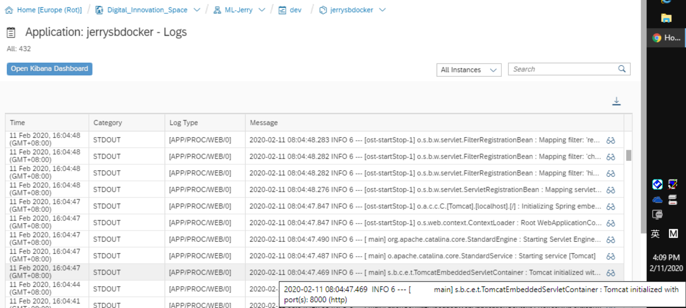Click the log table scrollbar thumb

coord(629,155)
